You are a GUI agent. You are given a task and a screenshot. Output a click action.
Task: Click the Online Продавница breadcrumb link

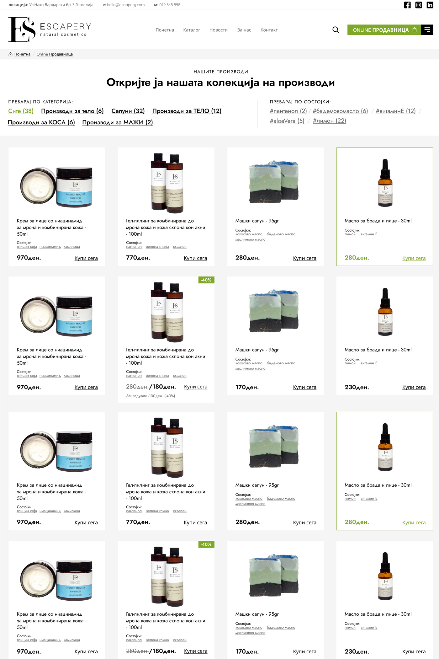[55, 54]
